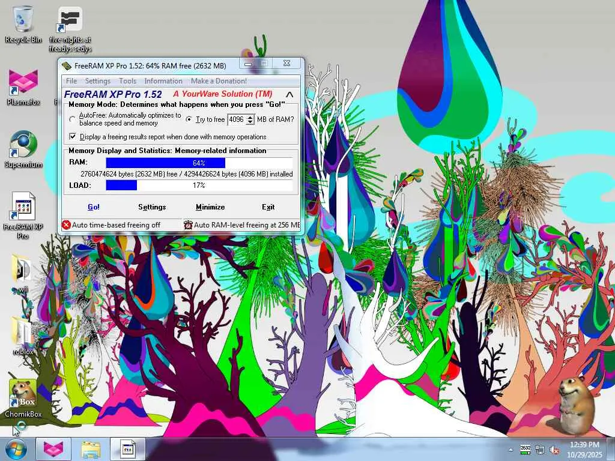Click the FreeRAM title bar memory chip icon
The width and height of the screenshot is (615, 461).
(67, 65)
